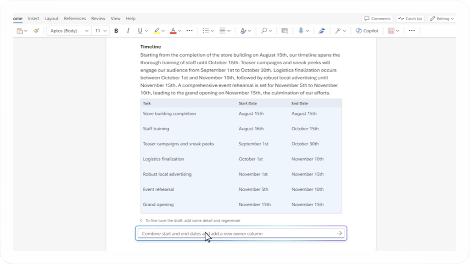Toggle Underline formatting
The width and height of the screenshot is (470, 264).
pyautogui.click(x=140, y=31)
